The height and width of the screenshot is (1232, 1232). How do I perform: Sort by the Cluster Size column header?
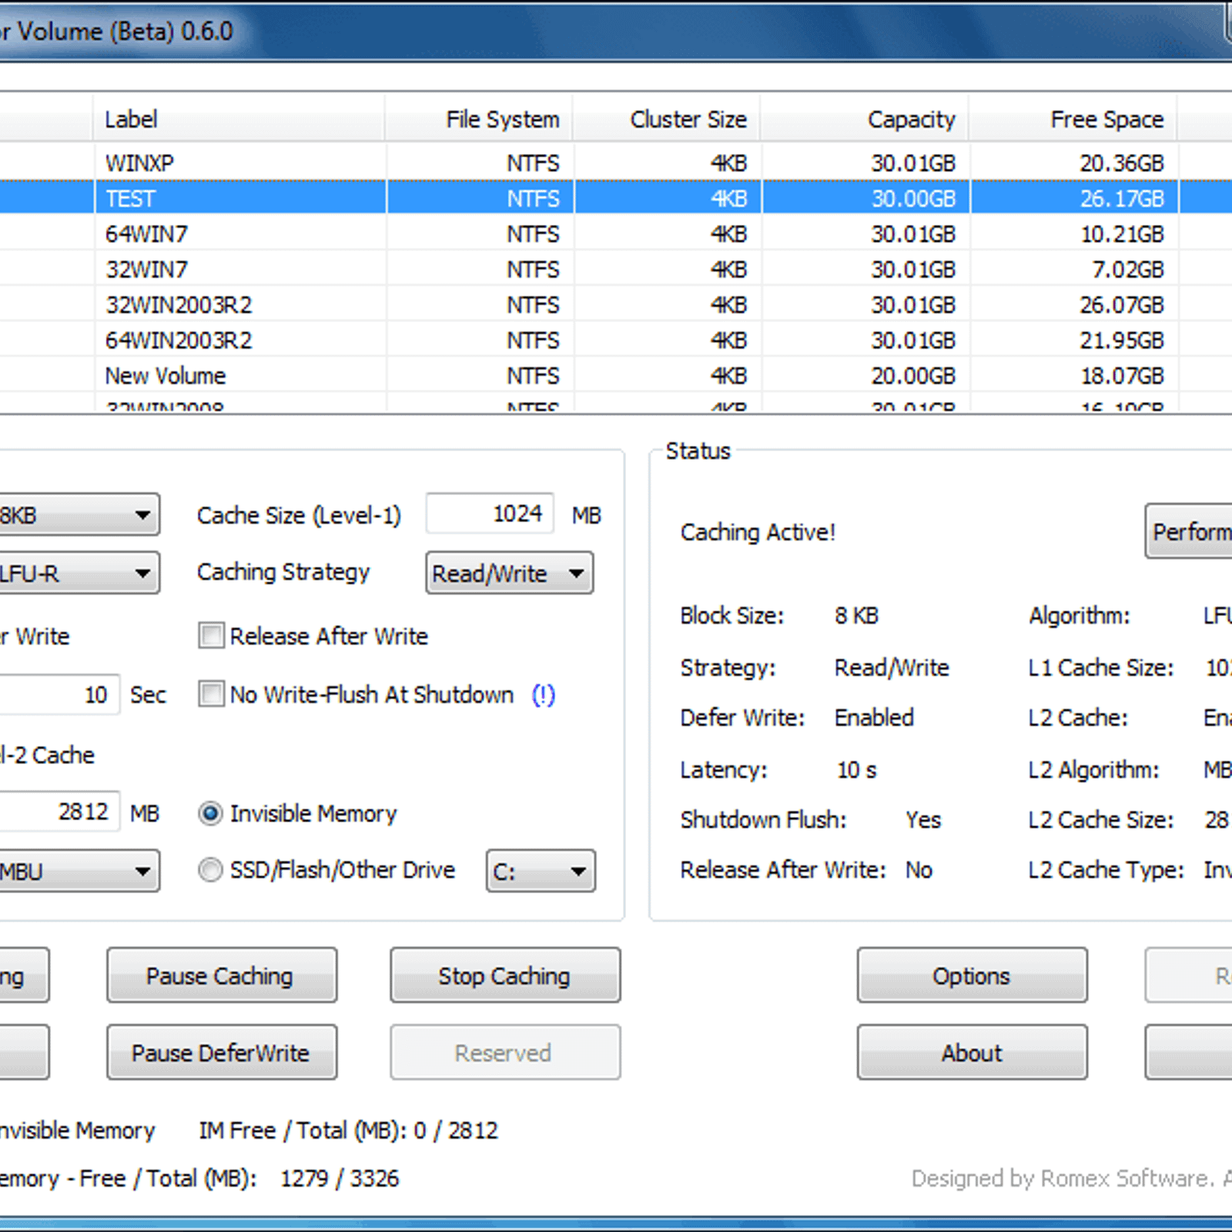point(668,119)
